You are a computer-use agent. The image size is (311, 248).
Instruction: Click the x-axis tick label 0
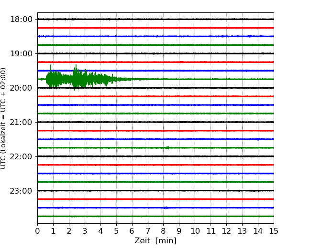[x=37, y=231]
